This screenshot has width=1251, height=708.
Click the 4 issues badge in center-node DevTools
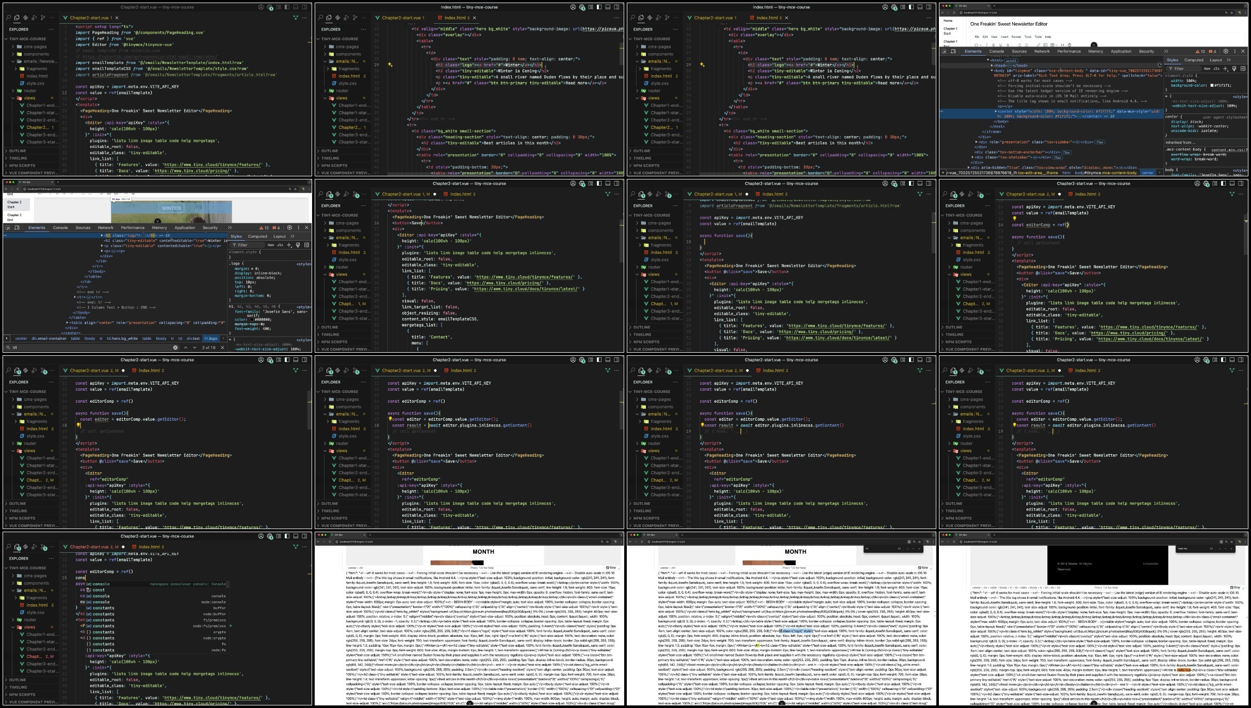1212,52
